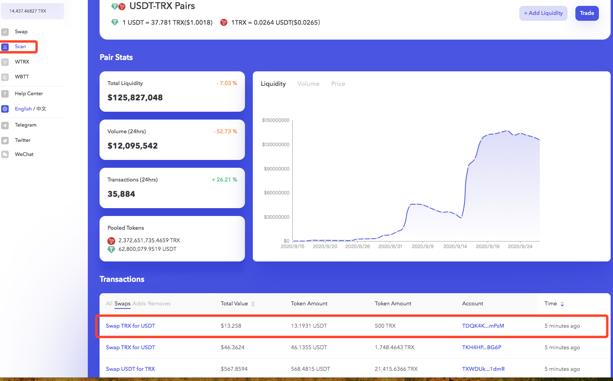Viewport: 613px width, 381px height.
Task: Open the Swap USDT for TRX transaction
Action: [131, 369]
